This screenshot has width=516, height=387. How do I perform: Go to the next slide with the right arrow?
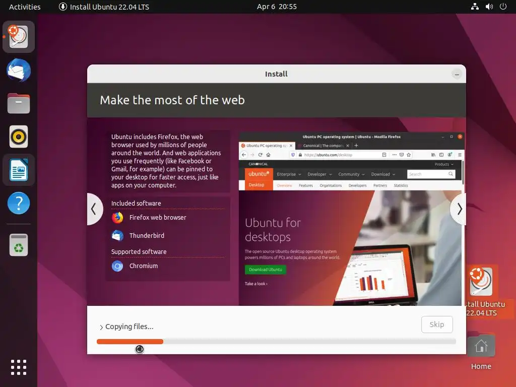click(459, 209)
